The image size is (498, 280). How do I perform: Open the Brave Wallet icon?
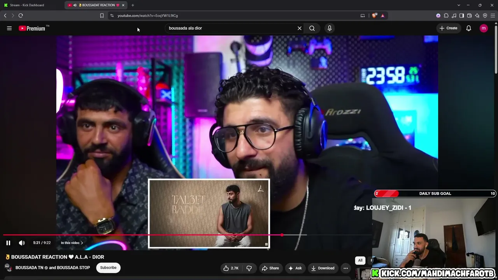pyautogui.click(x=469, y=16)
